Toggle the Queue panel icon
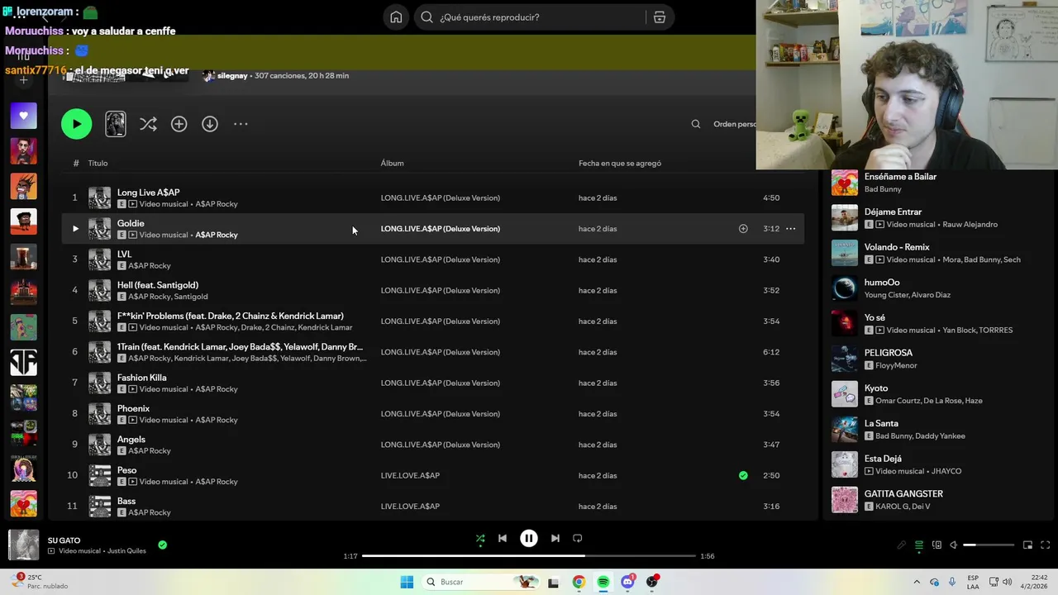The width and height of the screenshot is (1058, 595). tap(919, 545)
